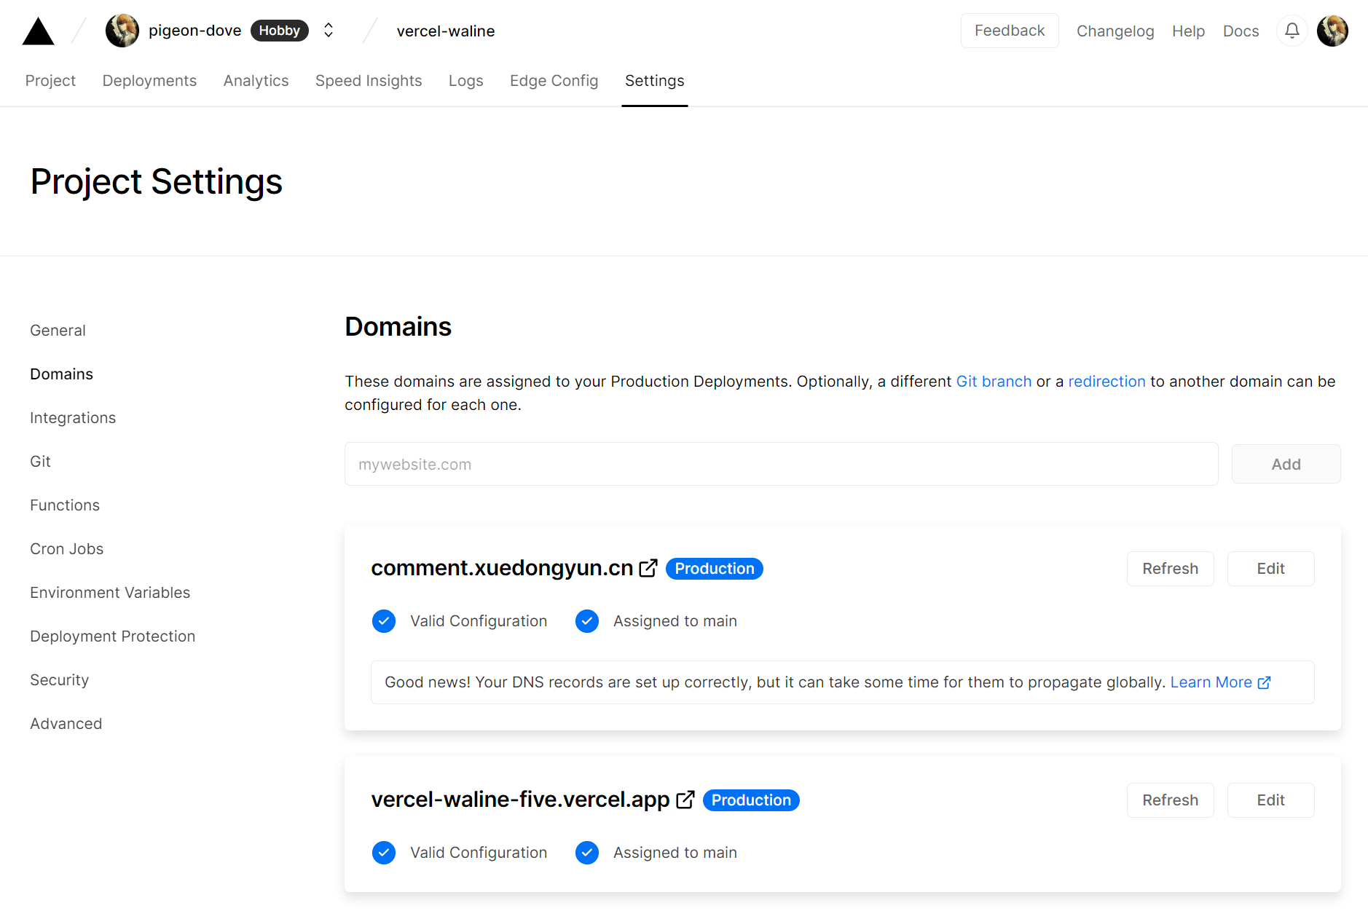Image resolution: width=1368 pixels, height=911 pixels.
Task: Open Deployment Protection settings section
Action: (x=113, y=636)
